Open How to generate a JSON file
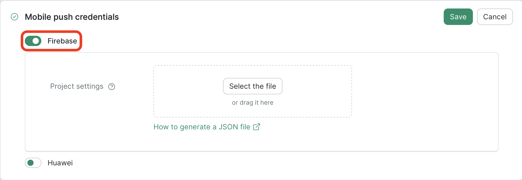The height and width of the screenshot is (180, 522). [207, 127]
